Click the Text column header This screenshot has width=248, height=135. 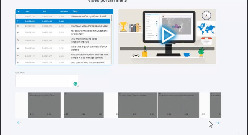click(x=75, y=11)
